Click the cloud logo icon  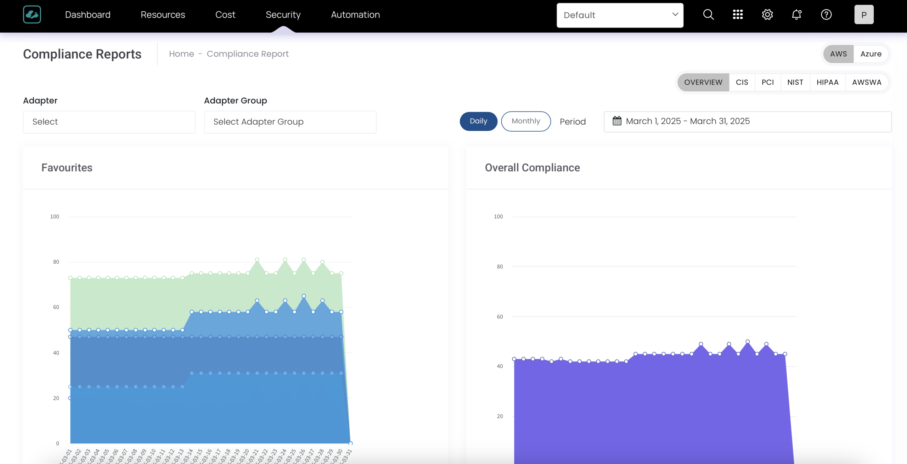(x=32, y=15)
